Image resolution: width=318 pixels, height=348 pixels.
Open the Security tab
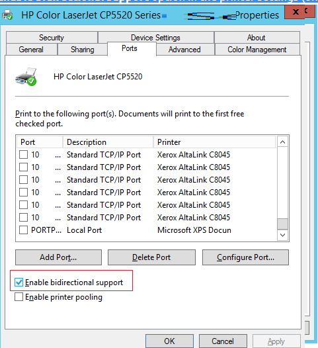[x=52, y=37]
